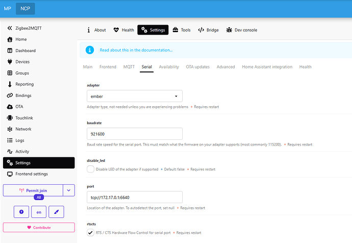The image size is (352, 243).
Task: Click the Permit join antenna icon
Action: pyautogui.click(x=21, y=190)
